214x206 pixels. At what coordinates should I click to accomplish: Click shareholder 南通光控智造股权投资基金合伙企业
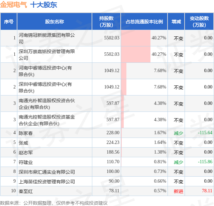(47, 120)
